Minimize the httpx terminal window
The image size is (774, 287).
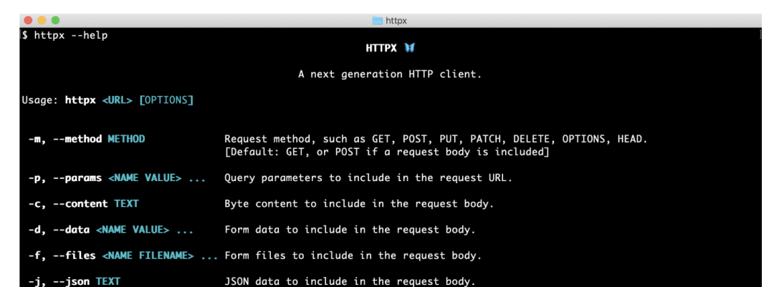point(42,20)
